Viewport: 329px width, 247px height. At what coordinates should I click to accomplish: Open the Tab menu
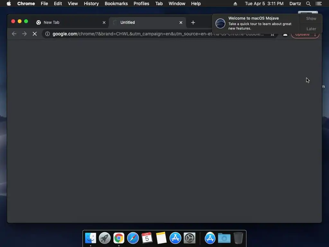coord(159,4)
